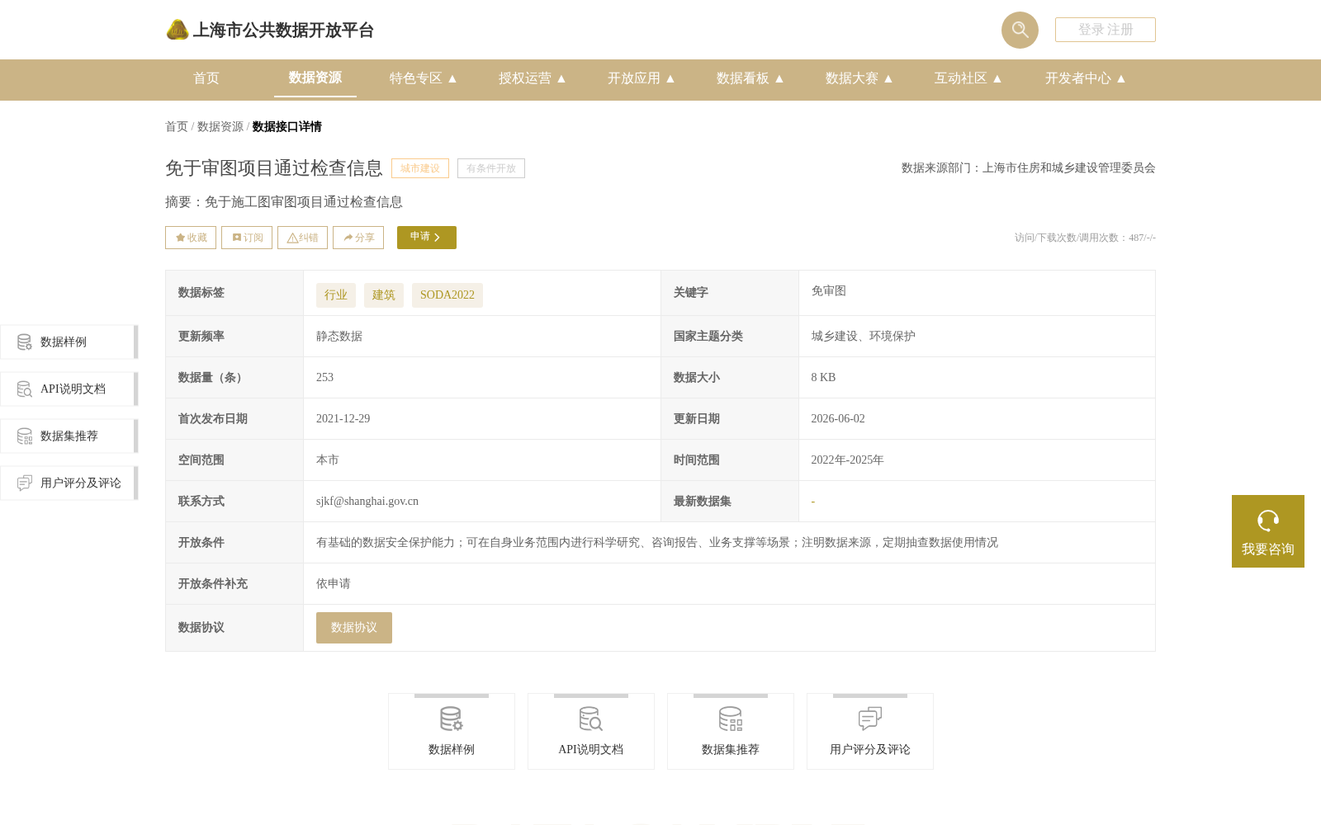Screen dimensions: 1321x825
Task: Click the 数据样例 card at bottom
Action: click(452, 732)
